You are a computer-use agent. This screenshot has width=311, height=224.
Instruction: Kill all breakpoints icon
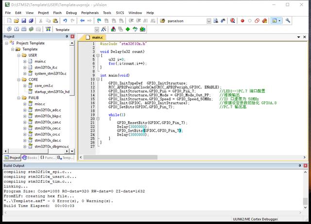[264, 20]
